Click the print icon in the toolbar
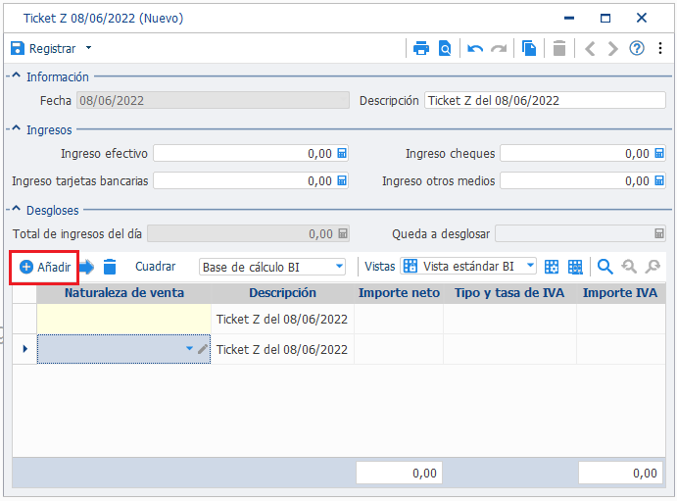The image size is (677, 501). click(x=421, y=48)
